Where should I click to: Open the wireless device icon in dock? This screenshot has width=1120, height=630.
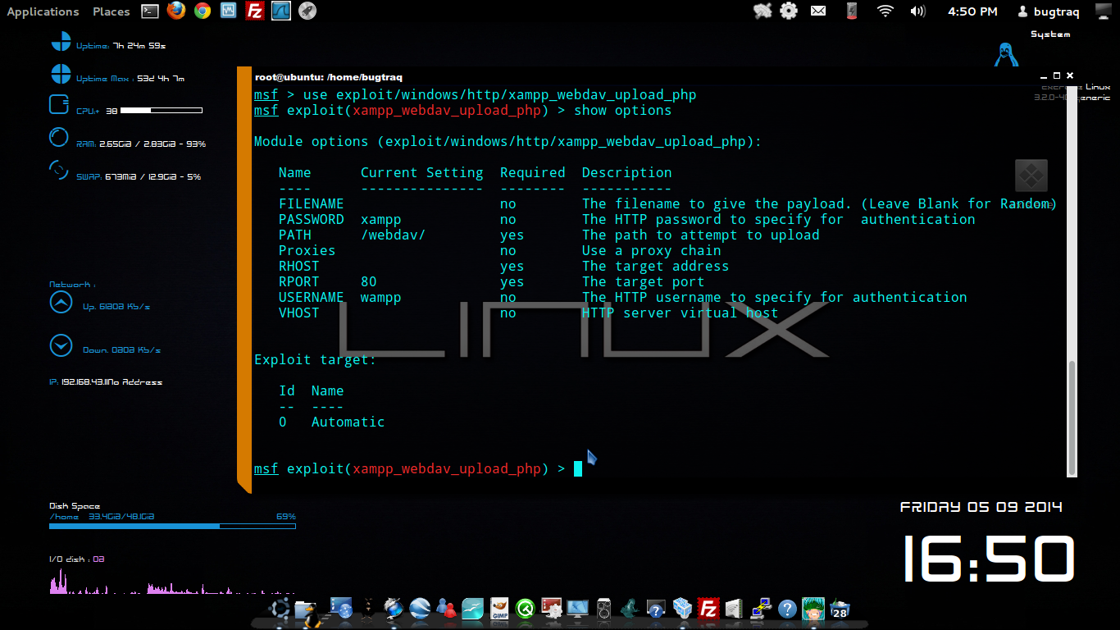coord(735,609)
